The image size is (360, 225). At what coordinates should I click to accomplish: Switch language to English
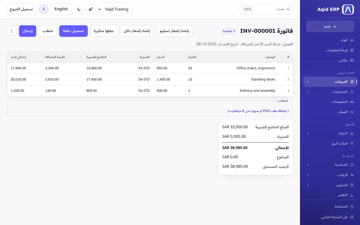click(x=61, y=9)
